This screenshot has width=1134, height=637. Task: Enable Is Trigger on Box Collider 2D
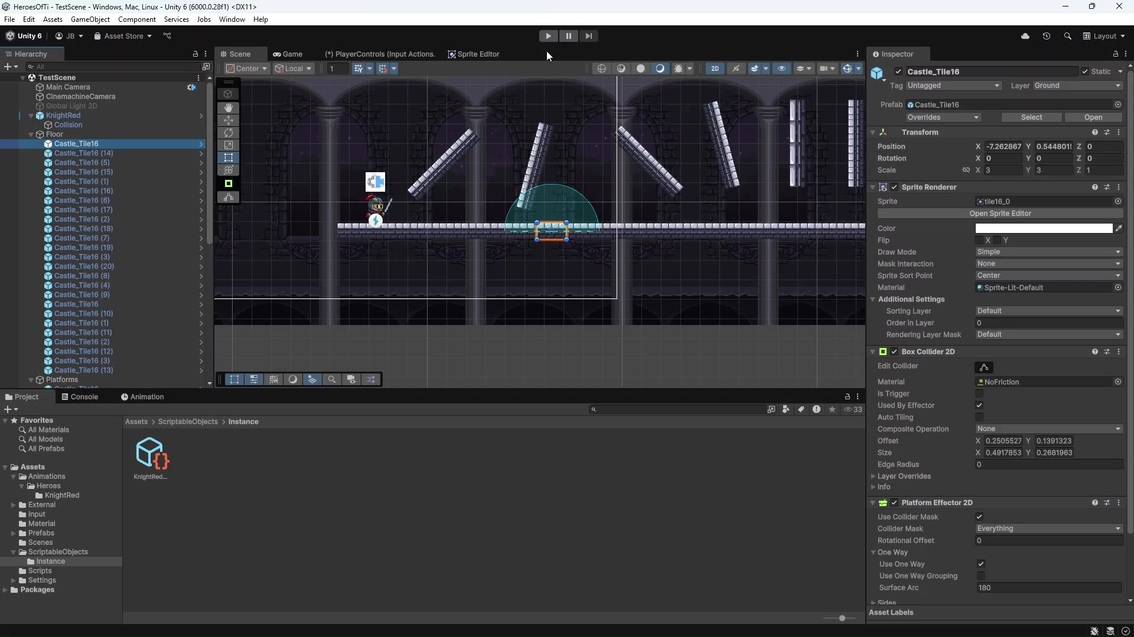980,393
